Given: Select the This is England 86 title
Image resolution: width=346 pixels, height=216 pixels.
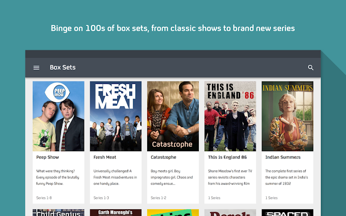Looking at the screenshot, I should [227, 157].
